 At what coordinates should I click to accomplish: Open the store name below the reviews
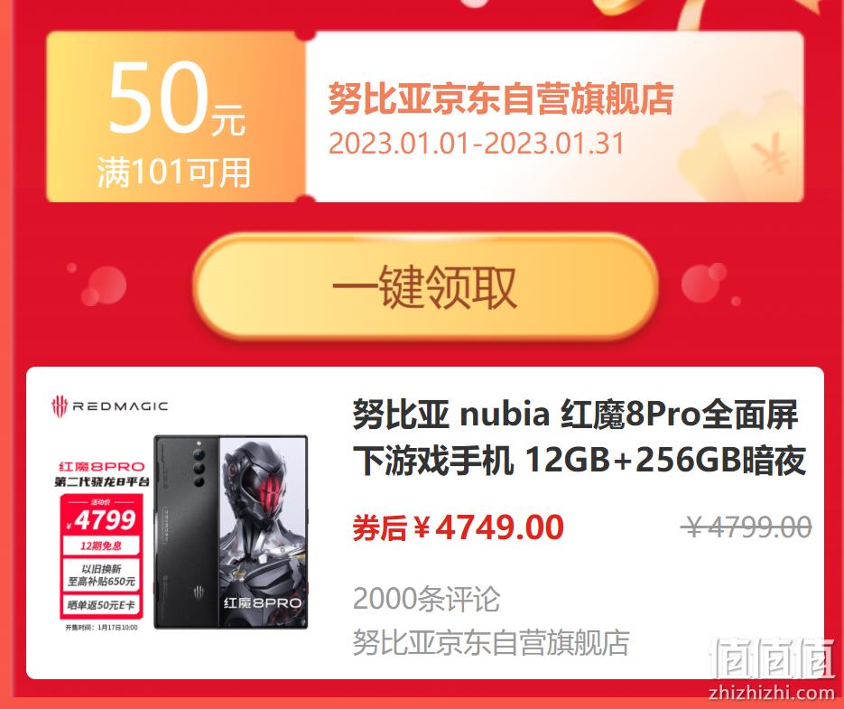491,642
